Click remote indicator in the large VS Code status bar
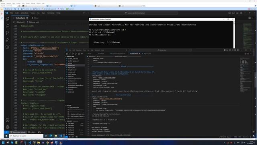 tap(6, 132)
